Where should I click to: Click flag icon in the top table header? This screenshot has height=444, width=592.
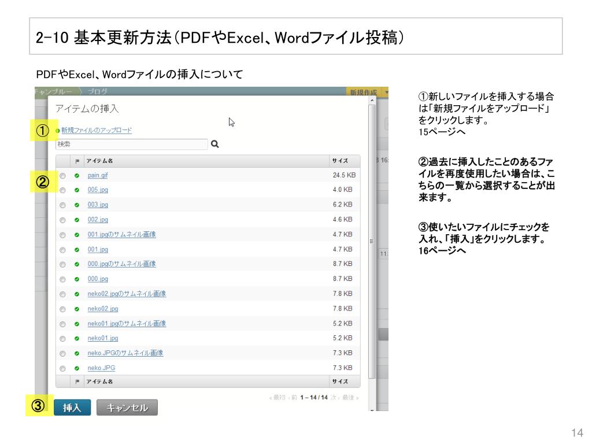click(77, 161)
